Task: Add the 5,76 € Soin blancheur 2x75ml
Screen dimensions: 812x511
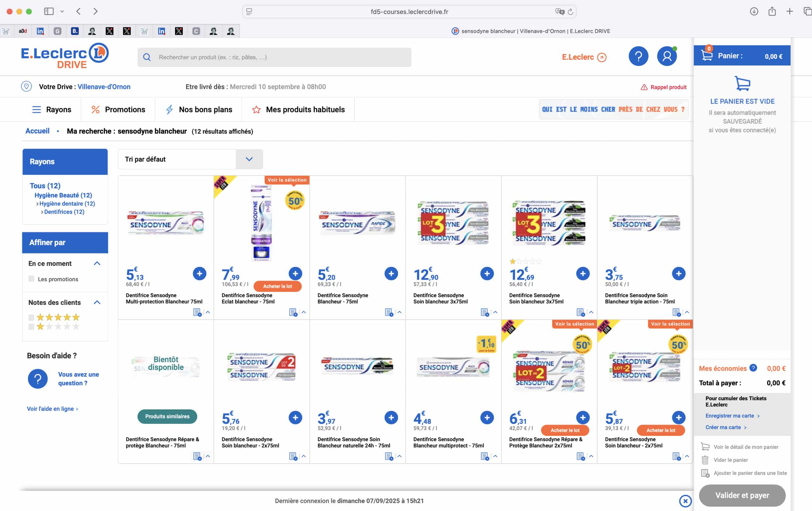Action: pyautogui.click(x=295, y=417)
